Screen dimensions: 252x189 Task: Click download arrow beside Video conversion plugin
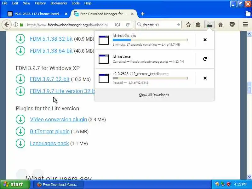point(20,119)
